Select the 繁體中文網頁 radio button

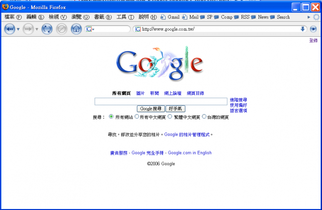(x=170, y=117)
